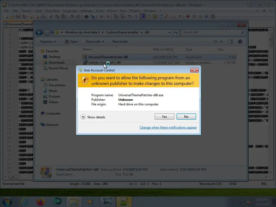
Task: Click the Paste icon in Notepad++ toolbar
Action: [64, 16]
